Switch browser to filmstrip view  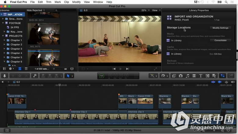(20, 69)
